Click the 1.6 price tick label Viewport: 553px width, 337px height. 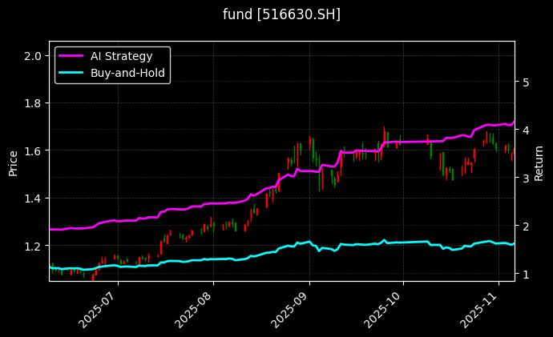coord(34,150)
